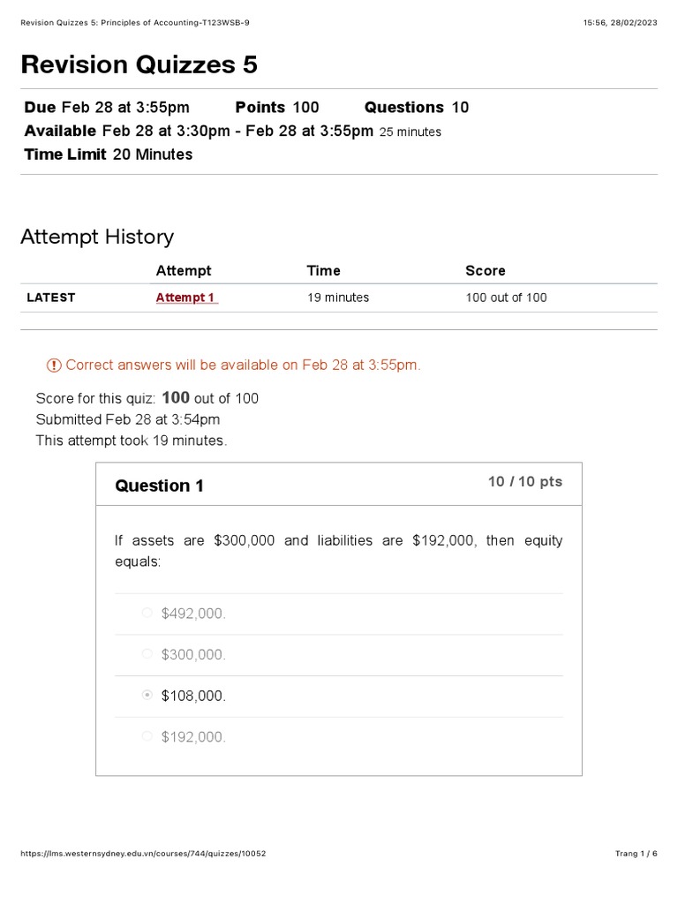
Task: Click the Attempt column header
Action: tap(184, 271)
